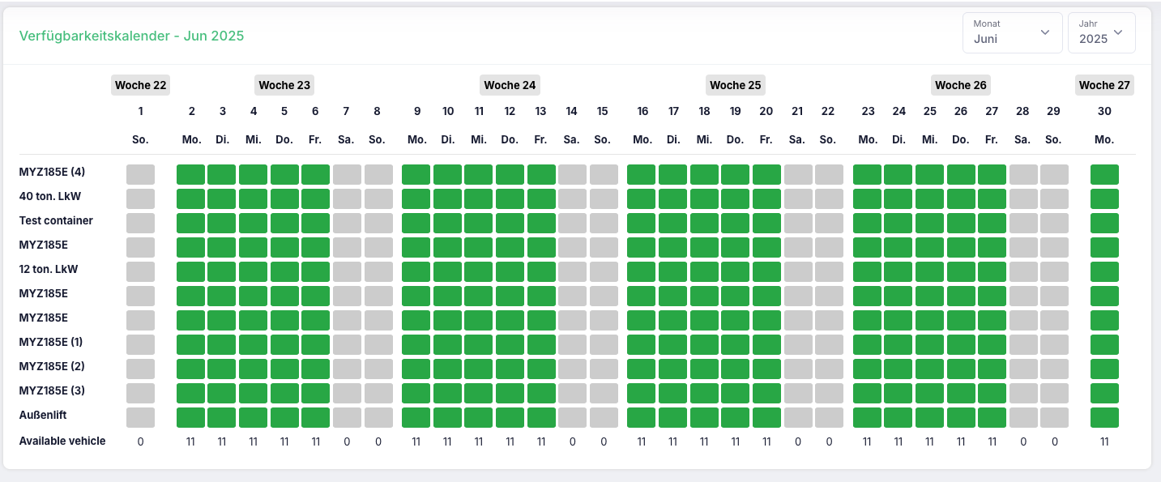Click Test container cell on June 9

(x=416, y=223)
